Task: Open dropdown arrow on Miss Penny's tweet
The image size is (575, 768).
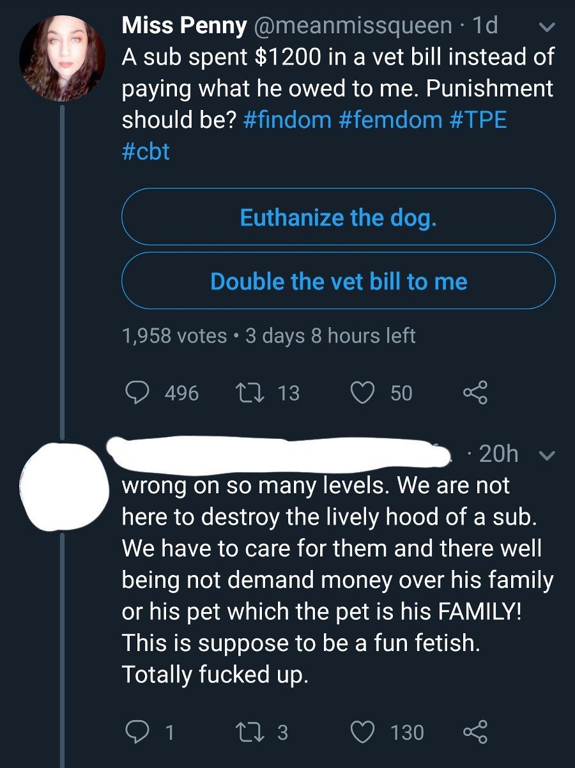Action: [547, 28]
